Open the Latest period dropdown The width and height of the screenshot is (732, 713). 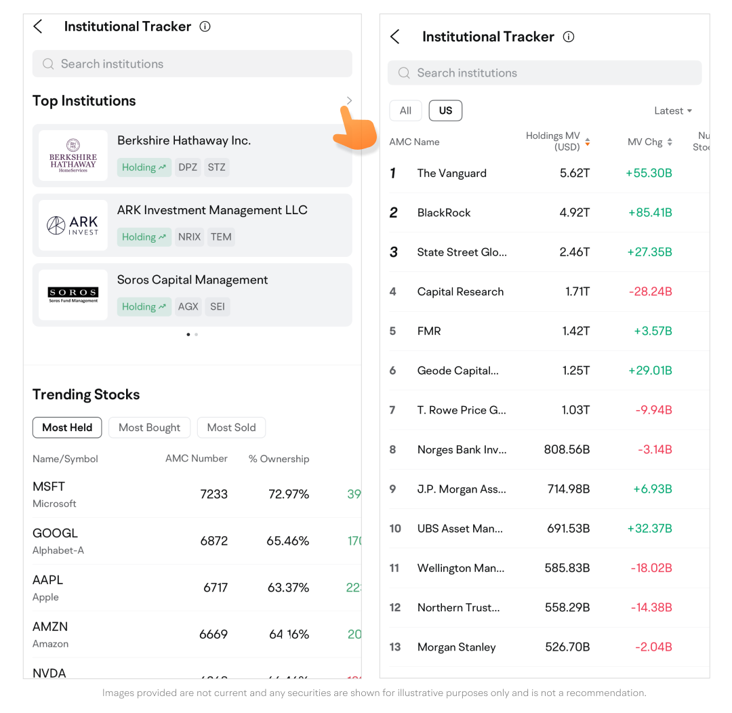[x=672, y=110]
